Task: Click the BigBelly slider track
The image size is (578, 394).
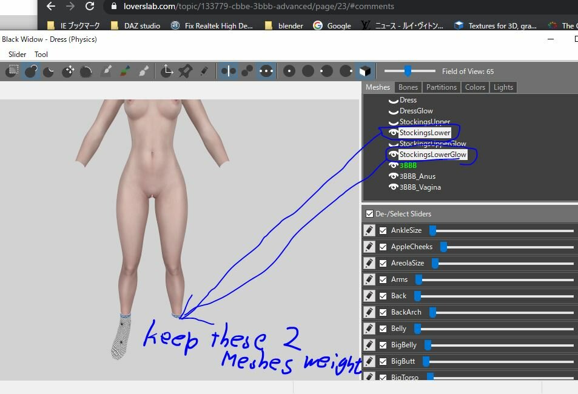Action: (x=499, y=346)
